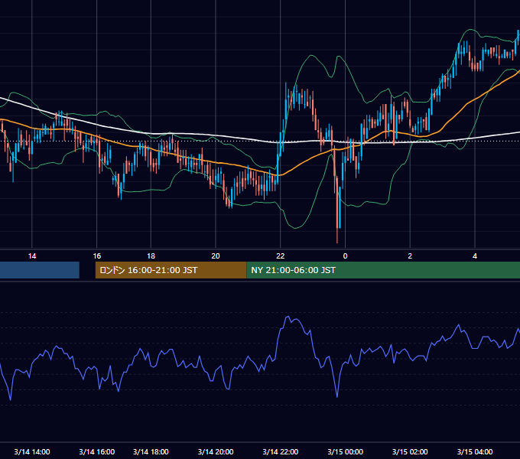Viewport: 520px width, 459px height.
Task: Click the 0 hour label on price chart axis
Action: 345,256
